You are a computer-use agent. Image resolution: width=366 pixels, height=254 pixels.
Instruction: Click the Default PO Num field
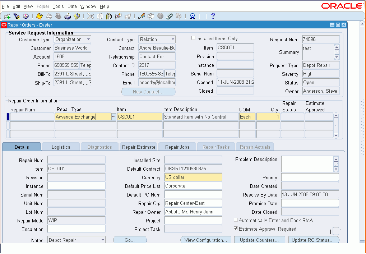(x=193, y=194)
